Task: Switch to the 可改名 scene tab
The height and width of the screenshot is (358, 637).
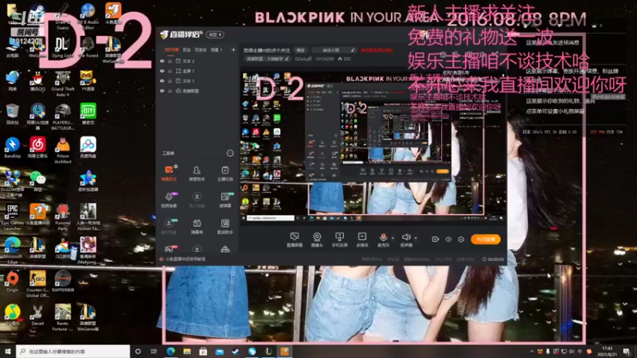Action: point(201,50)
